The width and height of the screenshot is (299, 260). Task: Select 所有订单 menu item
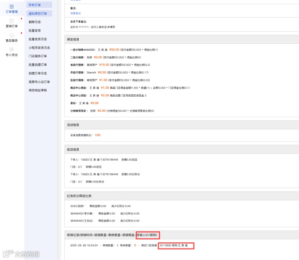click(39, 5)
